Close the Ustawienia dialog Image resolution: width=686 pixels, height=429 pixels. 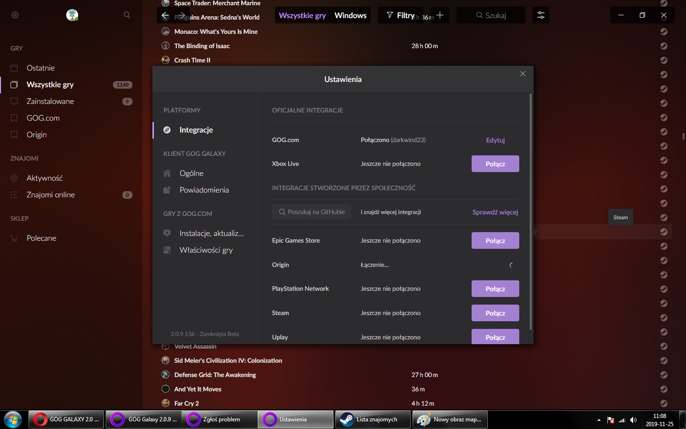click(x=523, y=74)
